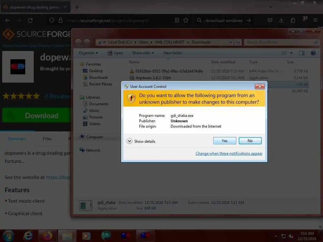Screen dimensions: 323x242
Task: Open address bar history dropdown in Explorer
Action: click(x=231, y=43)
